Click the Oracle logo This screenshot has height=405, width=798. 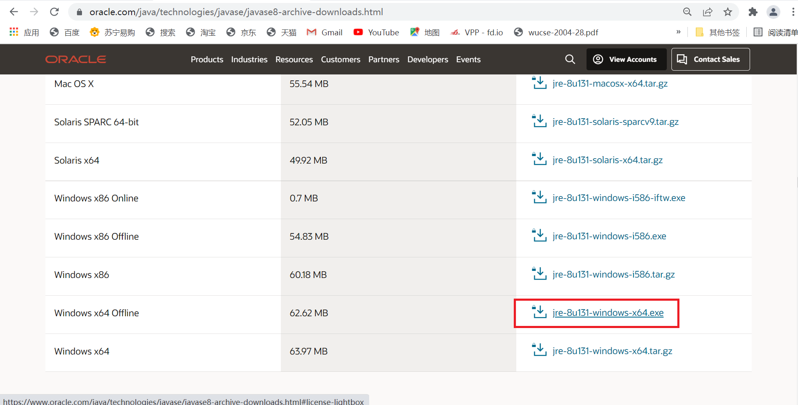pos(76,59)
